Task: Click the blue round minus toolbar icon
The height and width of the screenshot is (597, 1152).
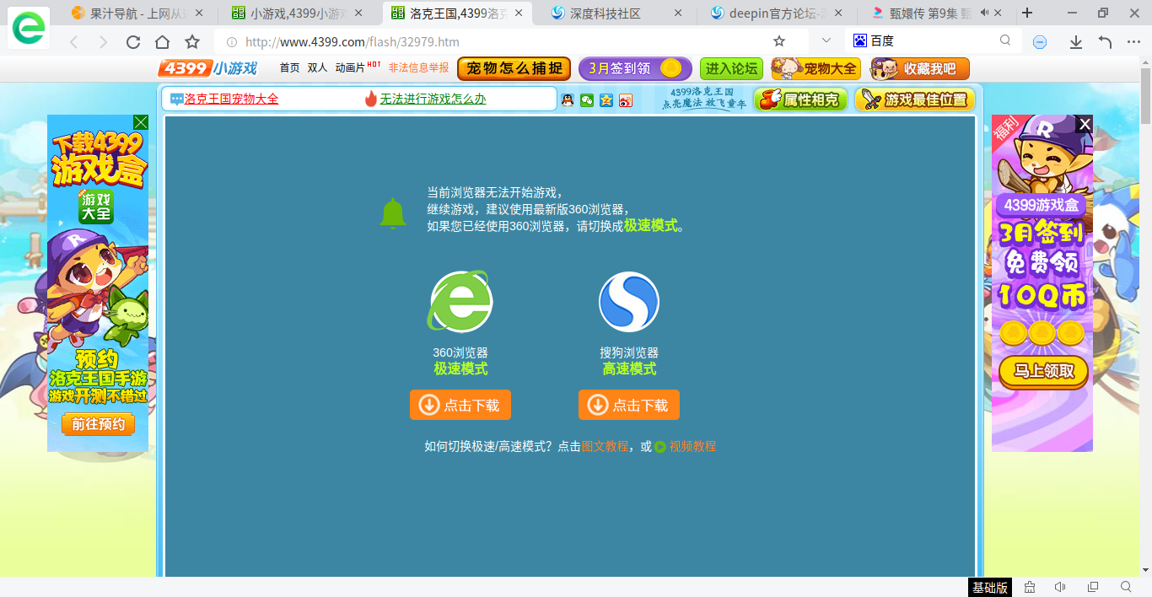Action: coord(1040,42)
